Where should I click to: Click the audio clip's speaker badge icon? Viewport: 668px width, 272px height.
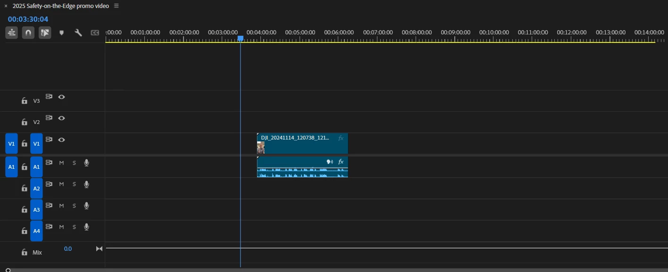tap(330, 162)
